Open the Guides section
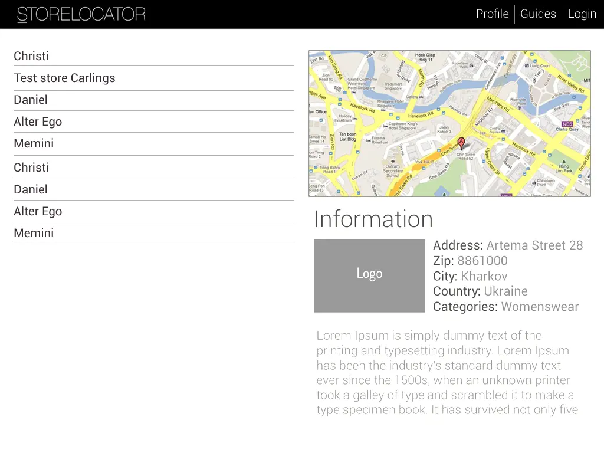 click(x=538, y=14)
